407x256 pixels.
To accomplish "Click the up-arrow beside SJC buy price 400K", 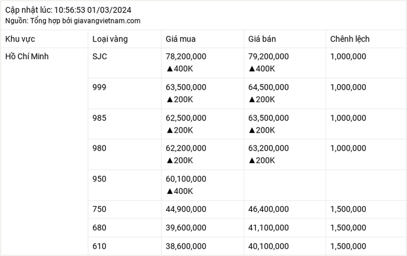I will point(170,69).
